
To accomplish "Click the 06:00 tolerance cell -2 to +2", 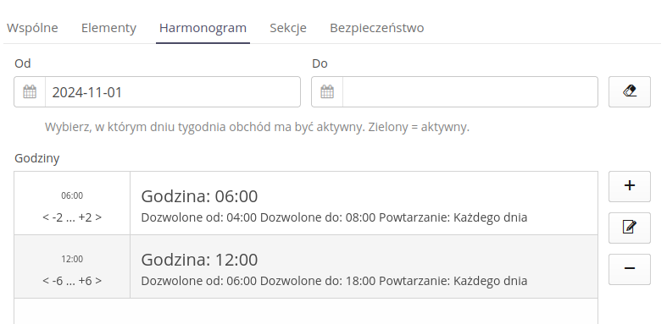I will point(72,203).
